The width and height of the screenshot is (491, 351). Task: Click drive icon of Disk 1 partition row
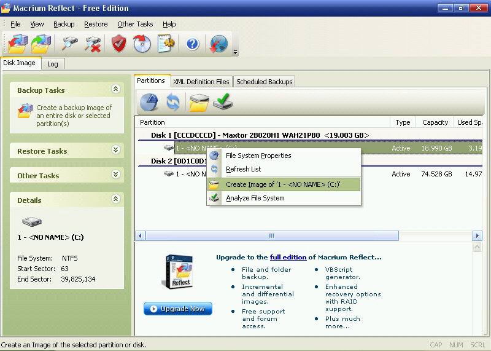click(168, 148)
